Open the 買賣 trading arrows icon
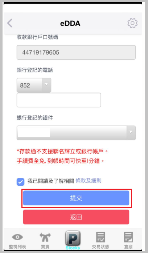The height and width of the screenshot is (253, 148). (x=45, y=237)
